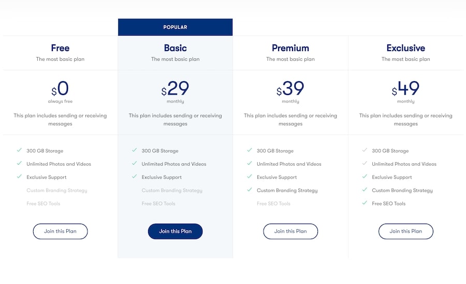Click the greyed-out Free SEO Tools text in Premium
The width and height of the screenshot is (466, 284).
pos(273,203)
